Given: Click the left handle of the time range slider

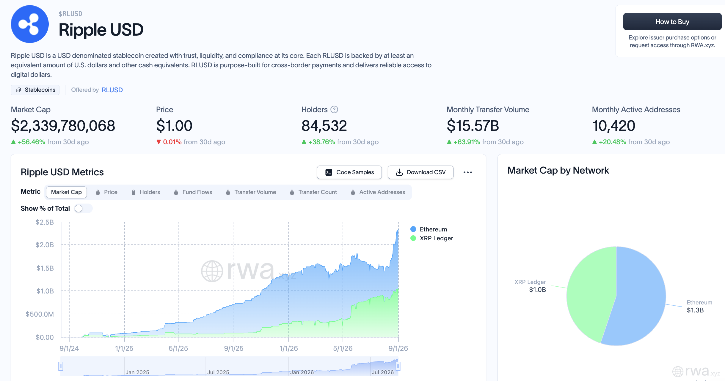Looking at the screenshot, I should [x=61, y=366].
